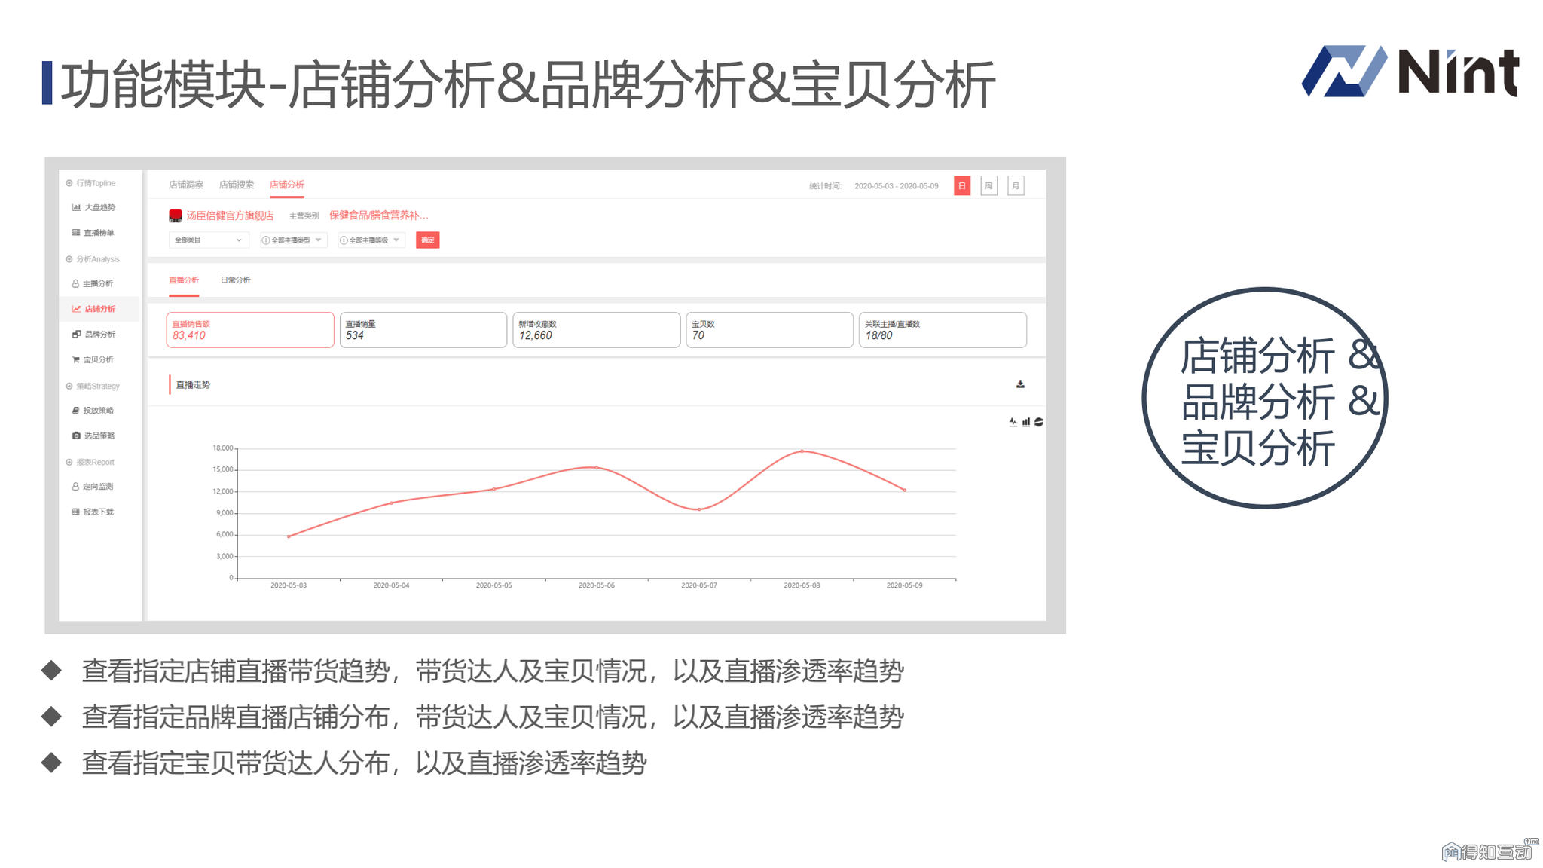Switch to 店铺洞察 tab
Viewport: 1543px width, 868px height.
tap(186, 185)
